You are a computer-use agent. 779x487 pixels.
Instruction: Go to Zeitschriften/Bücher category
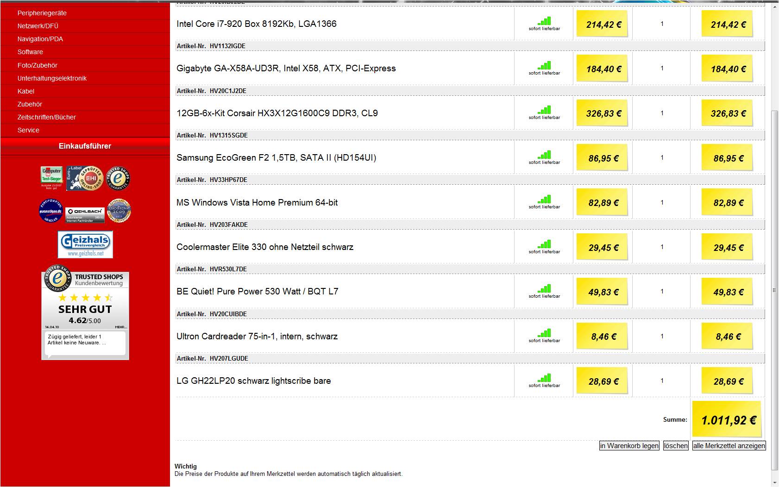point(47,117)
